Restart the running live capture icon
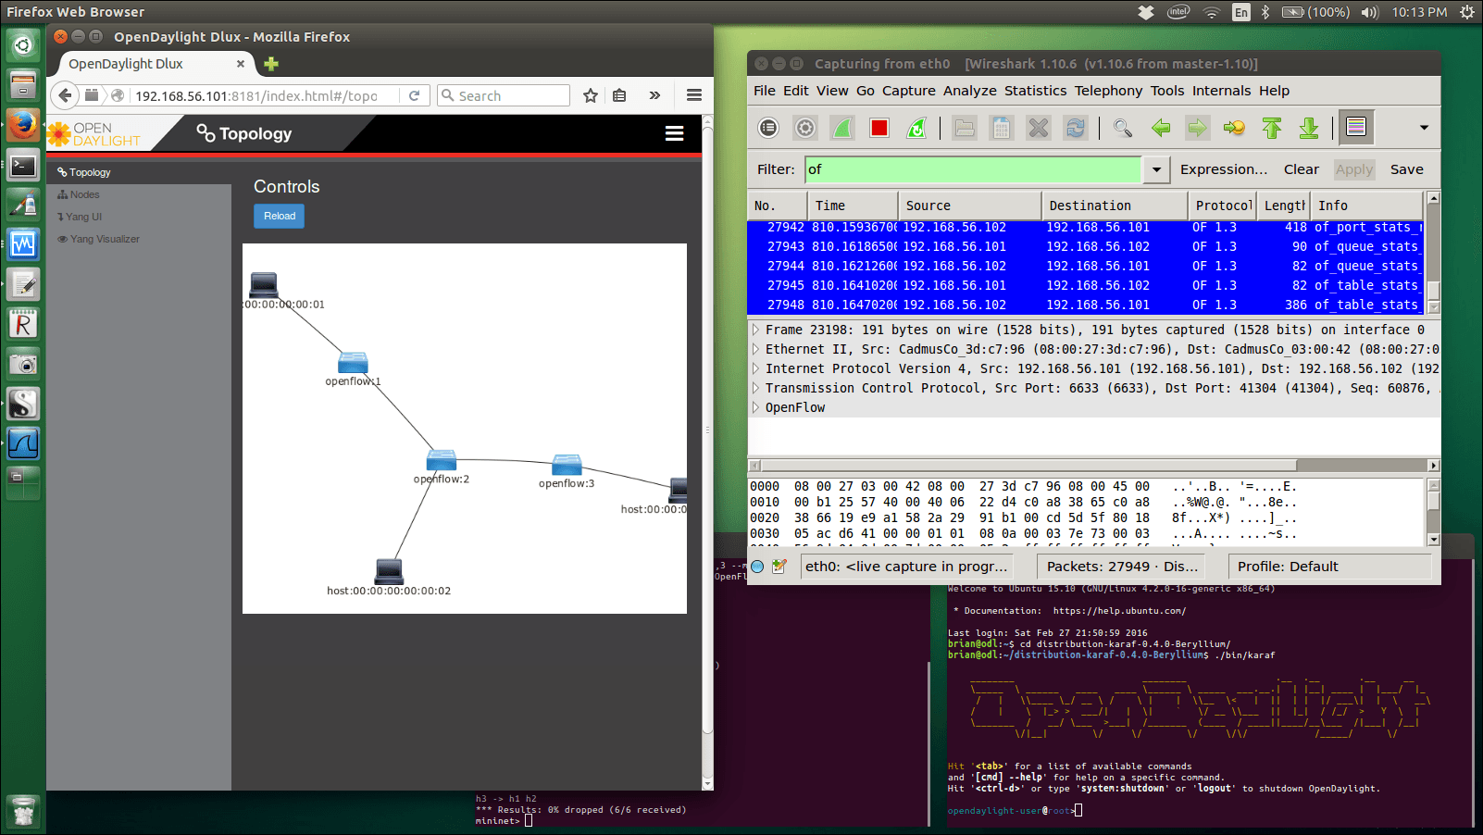The height and width of the screenshot is (835, 1483). (x=916, y=128)
